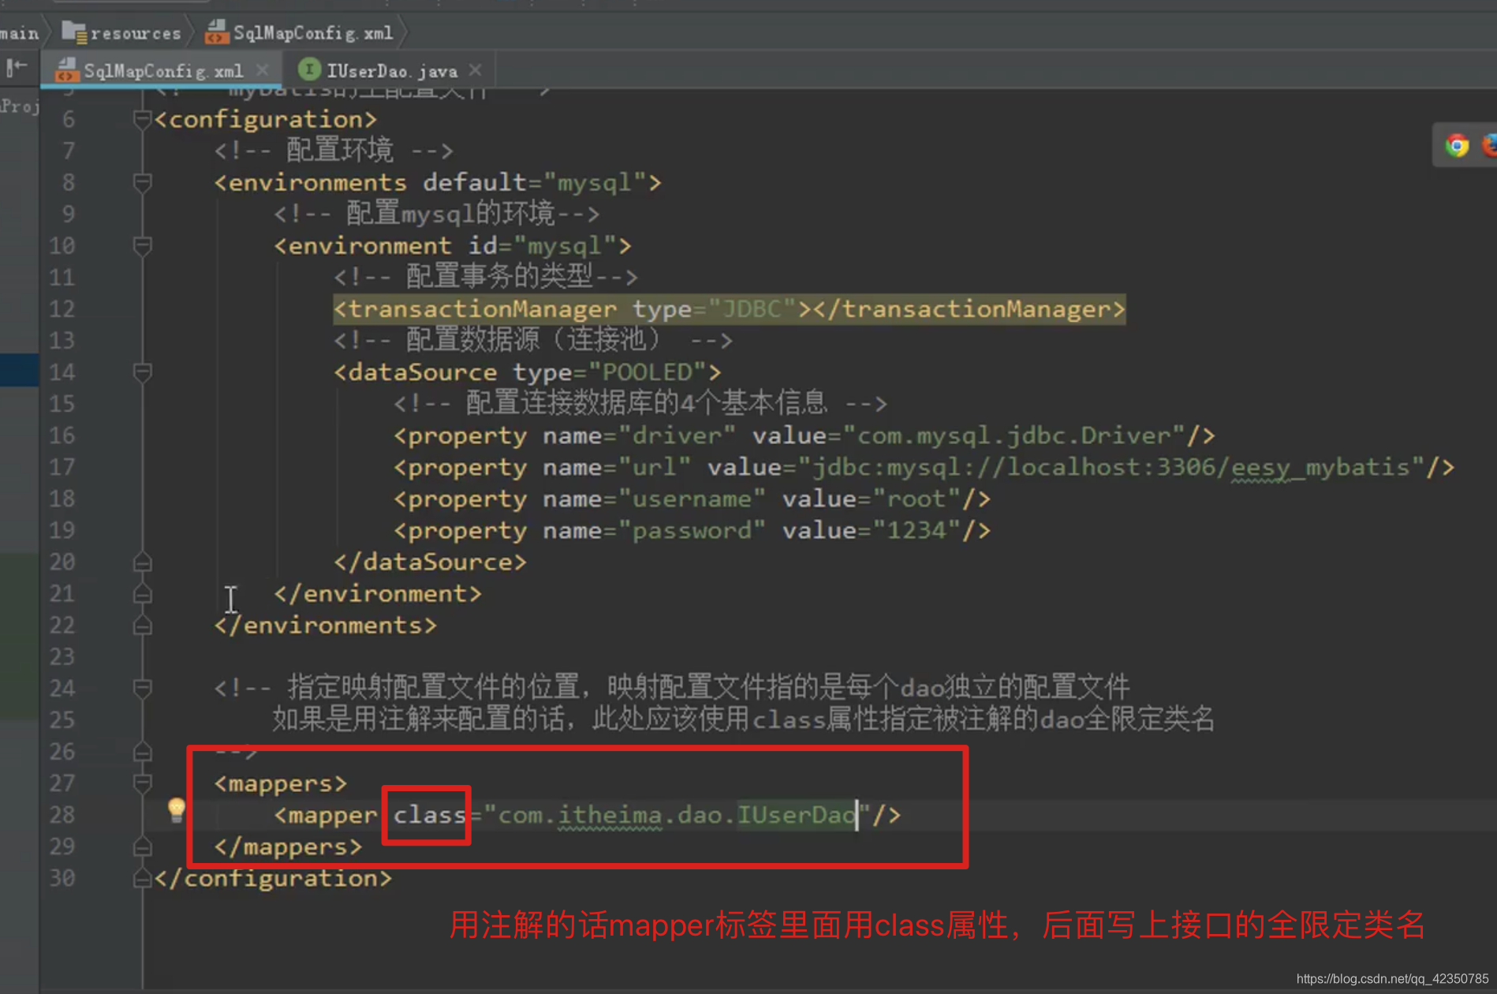Open the file preview in Chrome browser

[1457, 146]
